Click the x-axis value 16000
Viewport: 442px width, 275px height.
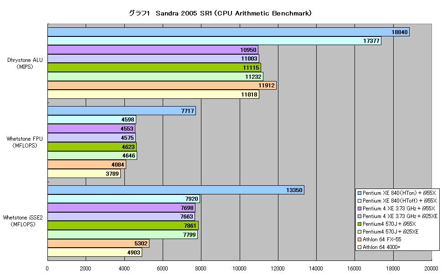click(355, 269)
